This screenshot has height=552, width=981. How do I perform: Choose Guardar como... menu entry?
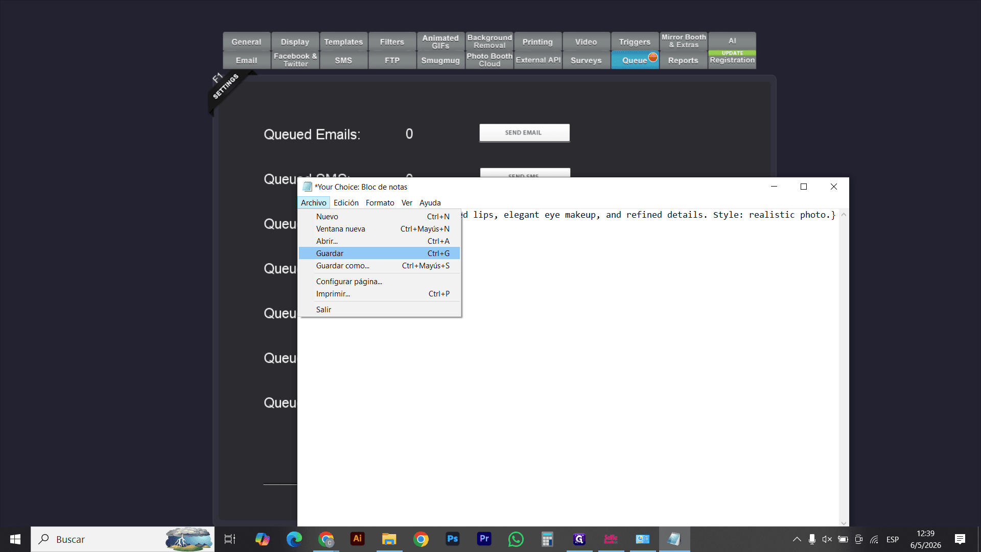pos(379,266)
